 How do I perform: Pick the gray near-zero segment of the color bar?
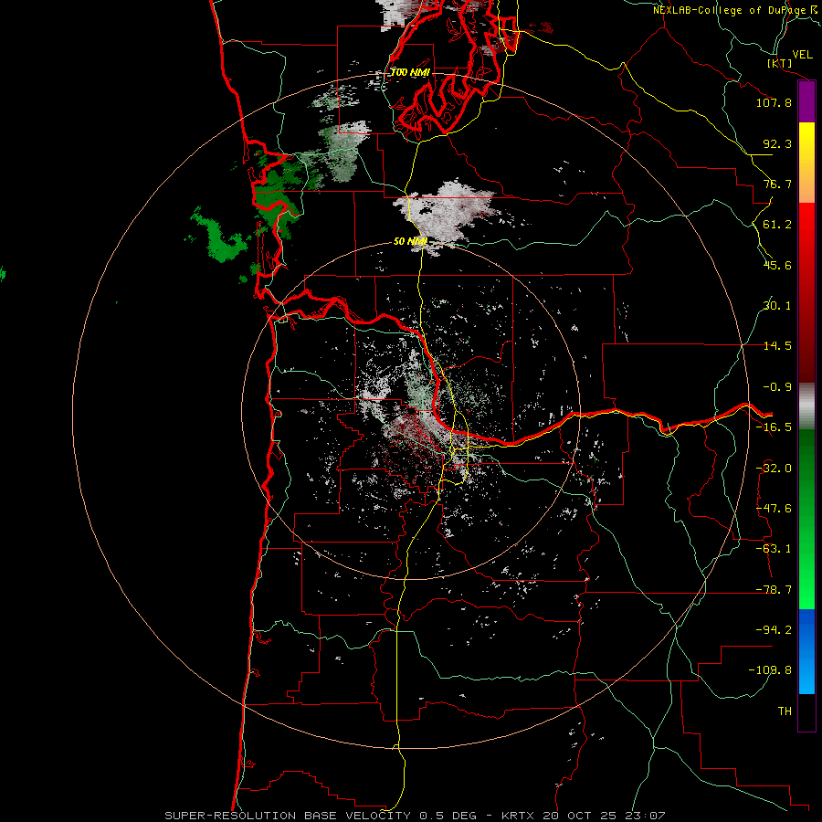coord(806,406)
